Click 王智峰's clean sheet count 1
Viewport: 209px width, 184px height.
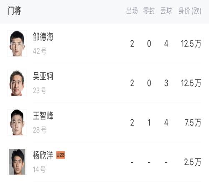149,123
